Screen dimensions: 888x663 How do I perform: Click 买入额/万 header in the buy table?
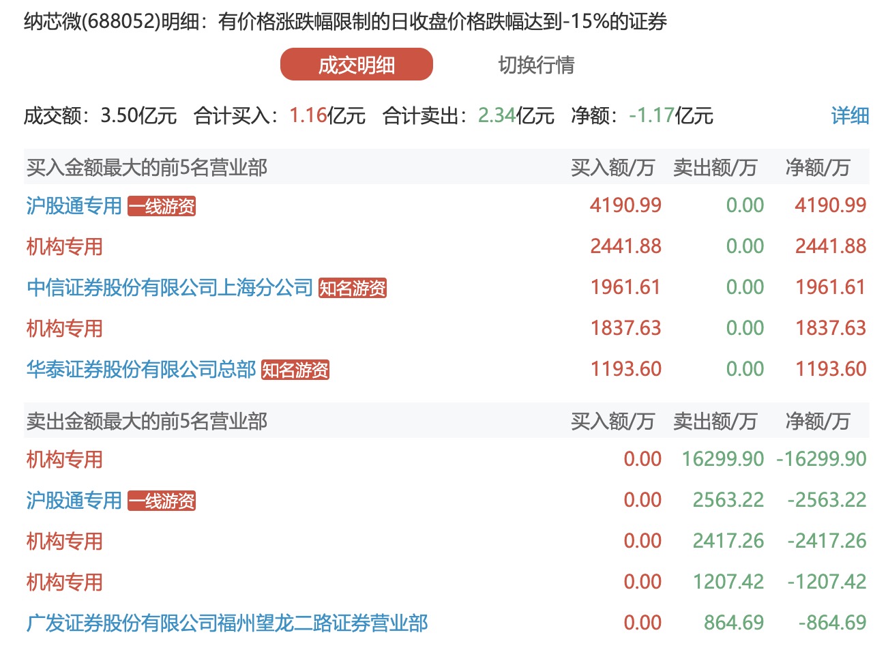point(612,167)
